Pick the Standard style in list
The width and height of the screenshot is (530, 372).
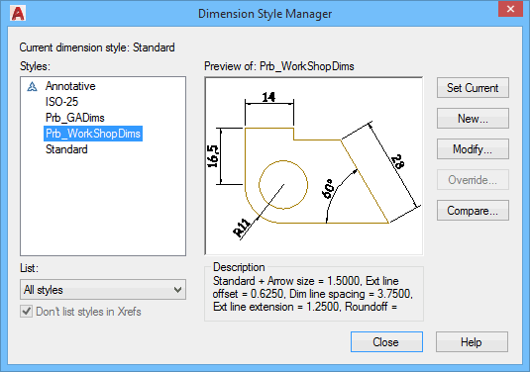point(66,149)
